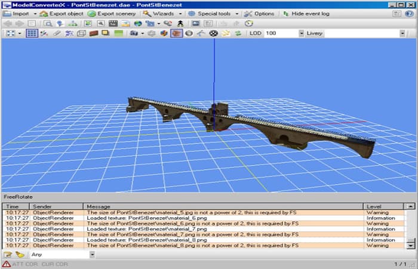Toggle the yellow note icon

(106, 33)
